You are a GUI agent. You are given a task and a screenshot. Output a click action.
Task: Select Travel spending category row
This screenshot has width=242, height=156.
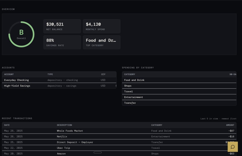pos(179,91)
